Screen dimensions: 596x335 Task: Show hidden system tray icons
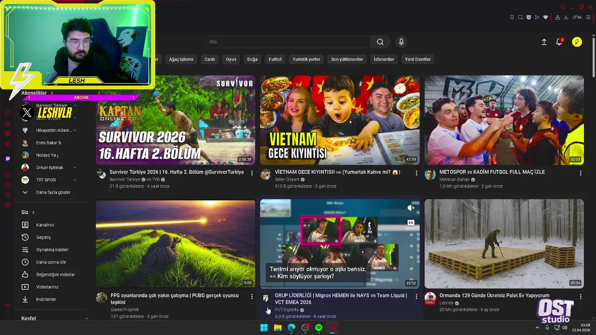tap(537, 328)
